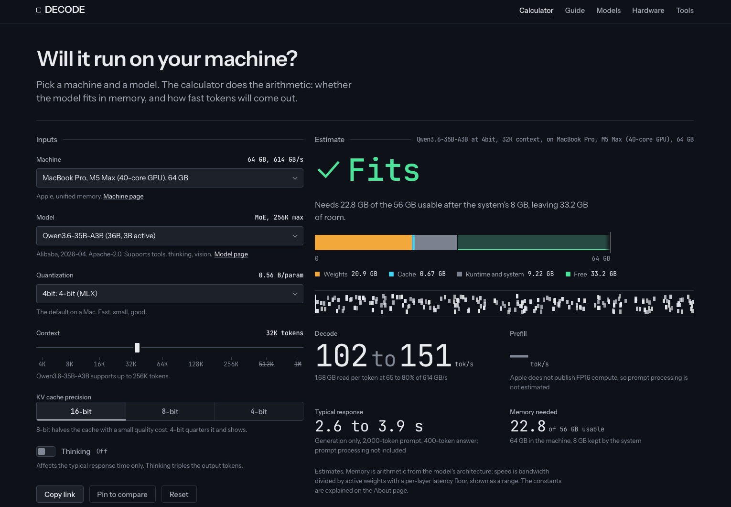Open the Calculator tab

pos(536,11)
